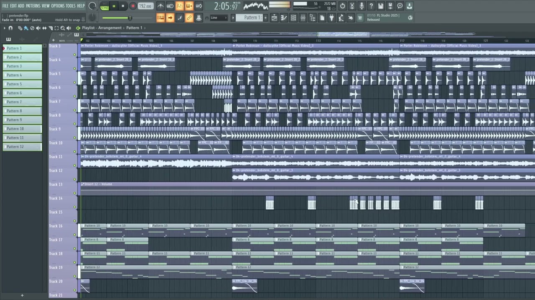Open the undo history icon
The width and height of the screenshot is (535, 300).
coord(343,6)
